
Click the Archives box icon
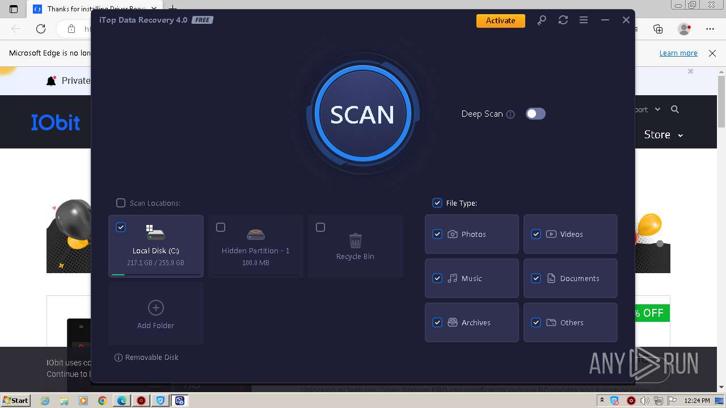(453, 322)
